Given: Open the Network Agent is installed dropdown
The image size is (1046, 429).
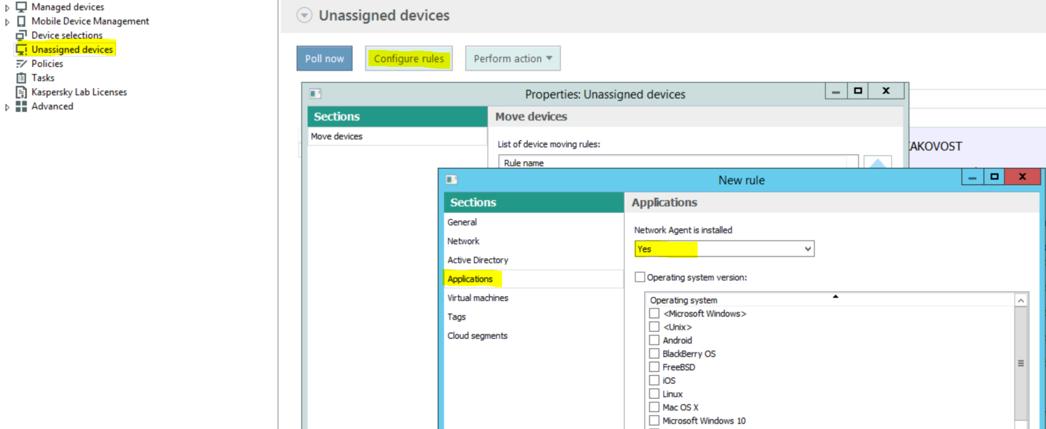Looking at the screenshot, I should pos(807,249).
